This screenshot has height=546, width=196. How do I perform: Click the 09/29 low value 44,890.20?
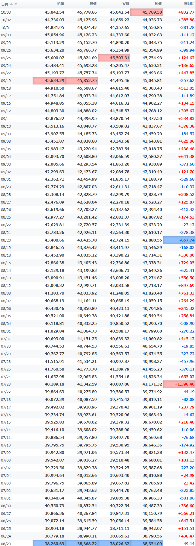120,43
